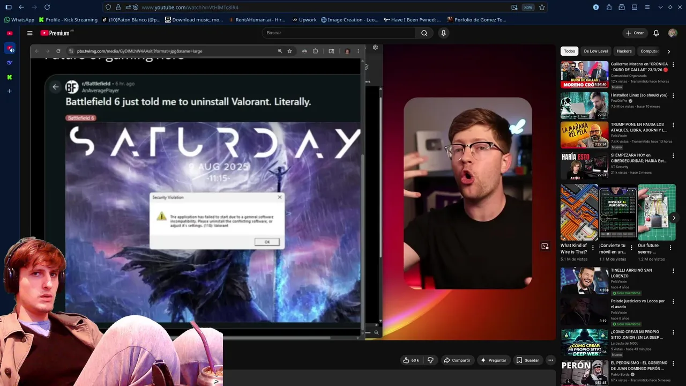Click the 80% zoom level indicator

tap(528, 8)
